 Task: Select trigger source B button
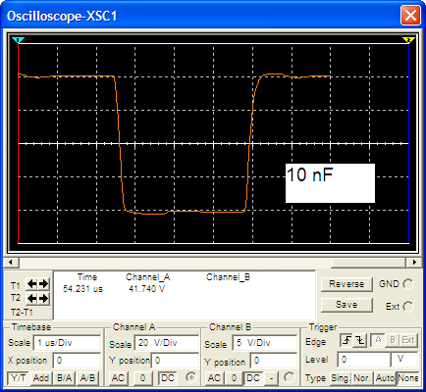point(393,341)
